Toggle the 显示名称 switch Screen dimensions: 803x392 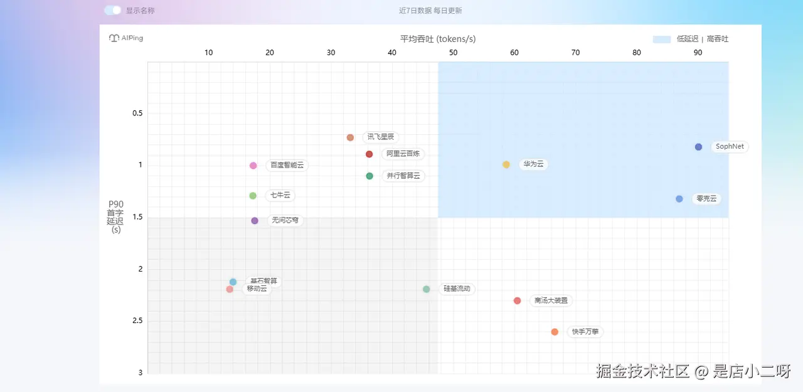[x=113, y=10]
